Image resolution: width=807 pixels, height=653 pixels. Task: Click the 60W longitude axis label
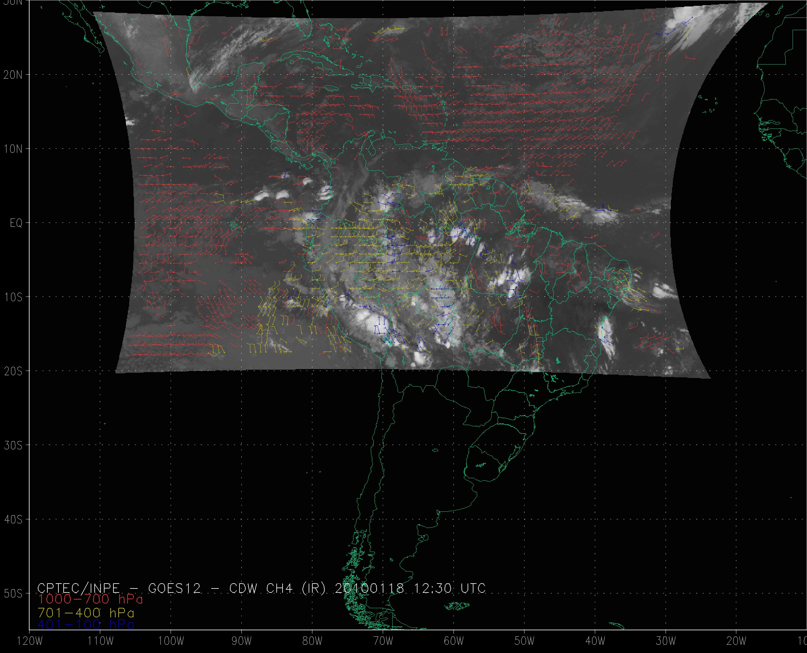click(454, 641)
